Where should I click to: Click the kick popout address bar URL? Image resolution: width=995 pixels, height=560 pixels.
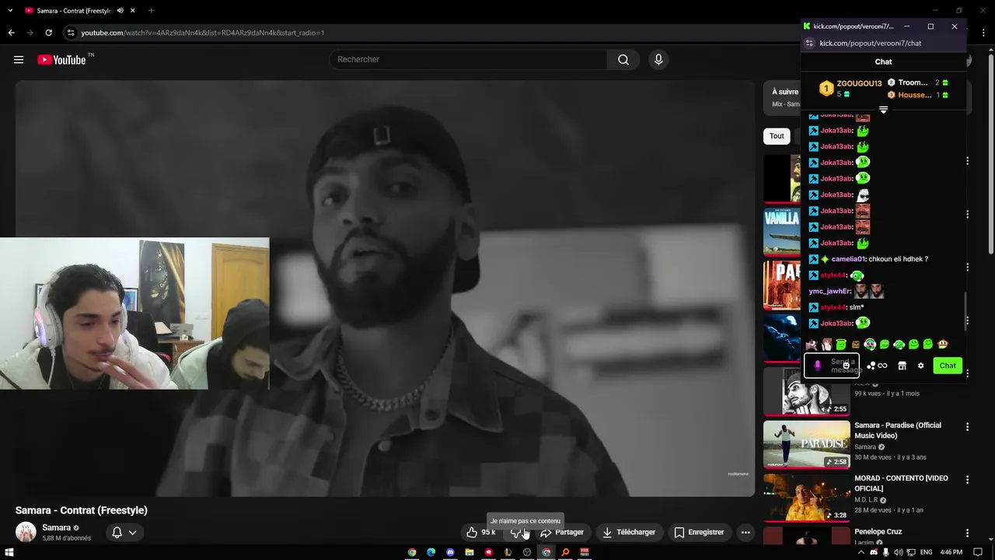click(x=870, y=44)
